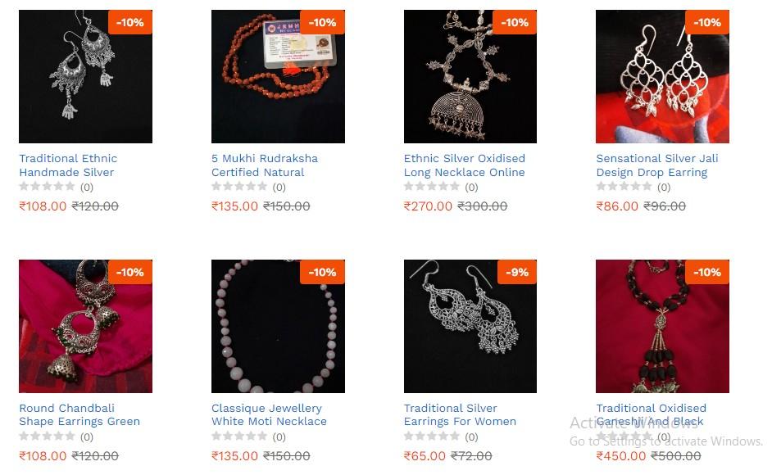This screenshot has height=475, width=772.
Task: Click Traditional Silver Earrings For Women title
Action: tap(460, 415)
